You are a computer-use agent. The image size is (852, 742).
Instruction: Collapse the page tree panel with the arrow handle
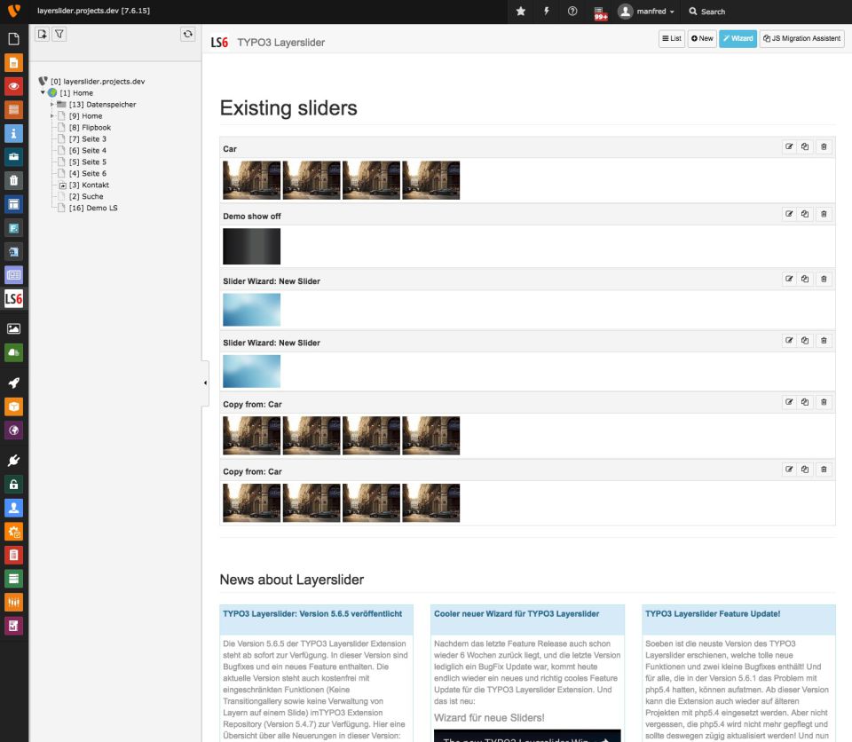point(205,383)
